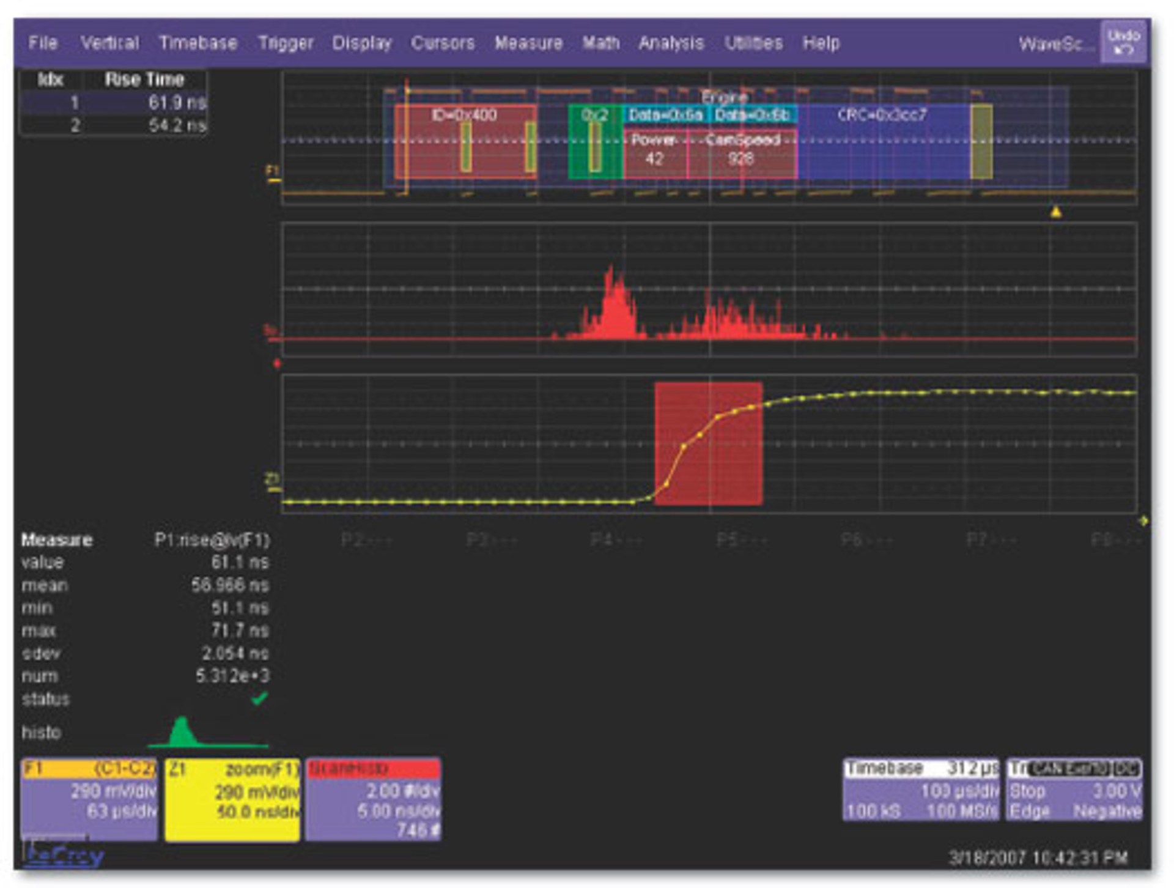Open the Math menu

[x=600, y=43]
